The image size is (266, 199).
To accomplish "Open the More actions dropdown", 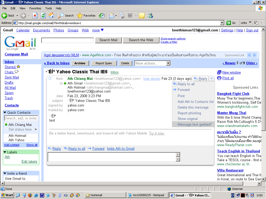I will [152, 63].
